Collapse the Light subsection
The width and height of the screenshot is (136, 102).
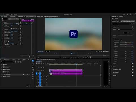114,49
